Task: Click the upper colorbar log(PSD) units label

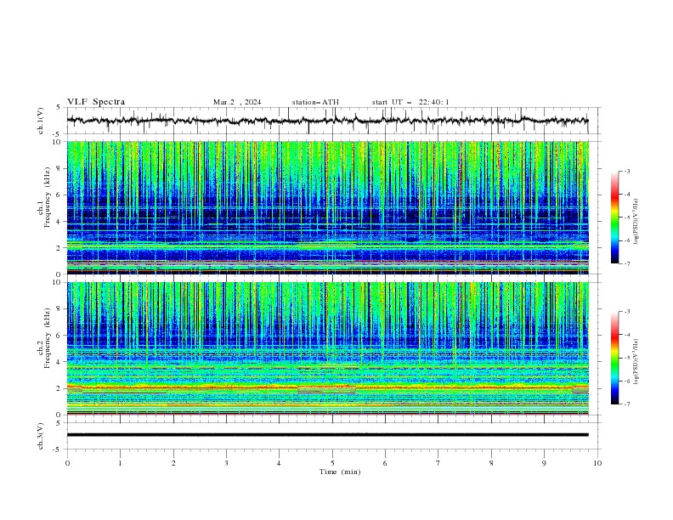Action: tap(636, 222)
